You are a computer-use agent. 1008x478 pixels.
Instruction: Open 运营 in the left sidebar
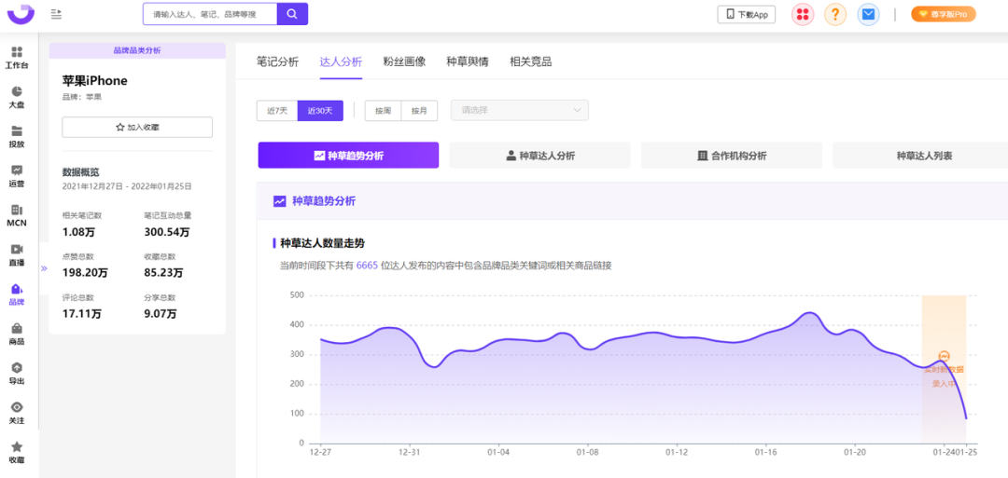[x=17, y=176]
